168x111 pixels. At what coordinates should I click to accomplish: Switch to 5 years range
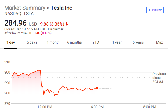tap(138, 42)
